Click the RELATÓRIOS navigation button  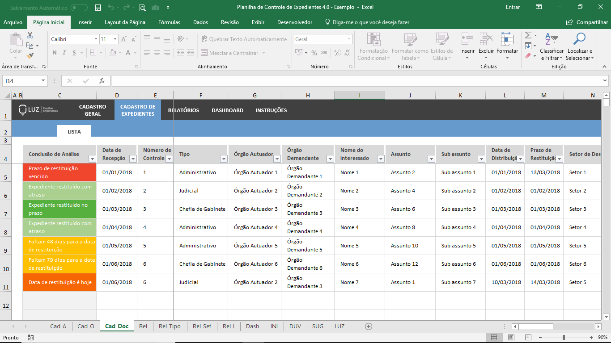tap(183, 110)
